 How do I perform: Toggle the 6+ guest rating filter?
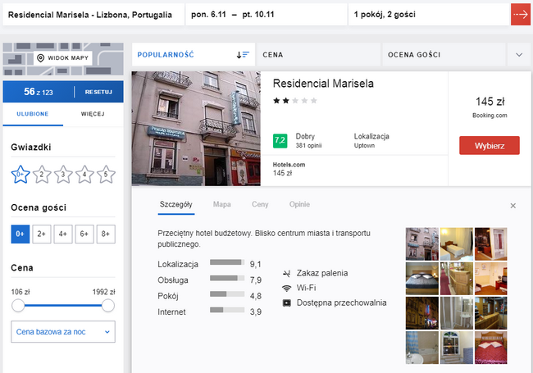(x=84, y=234)
